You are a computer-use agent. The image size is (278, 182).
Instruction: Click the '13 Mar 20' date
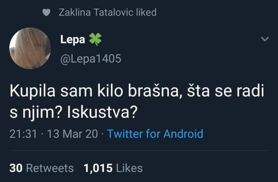coord(73,134)
